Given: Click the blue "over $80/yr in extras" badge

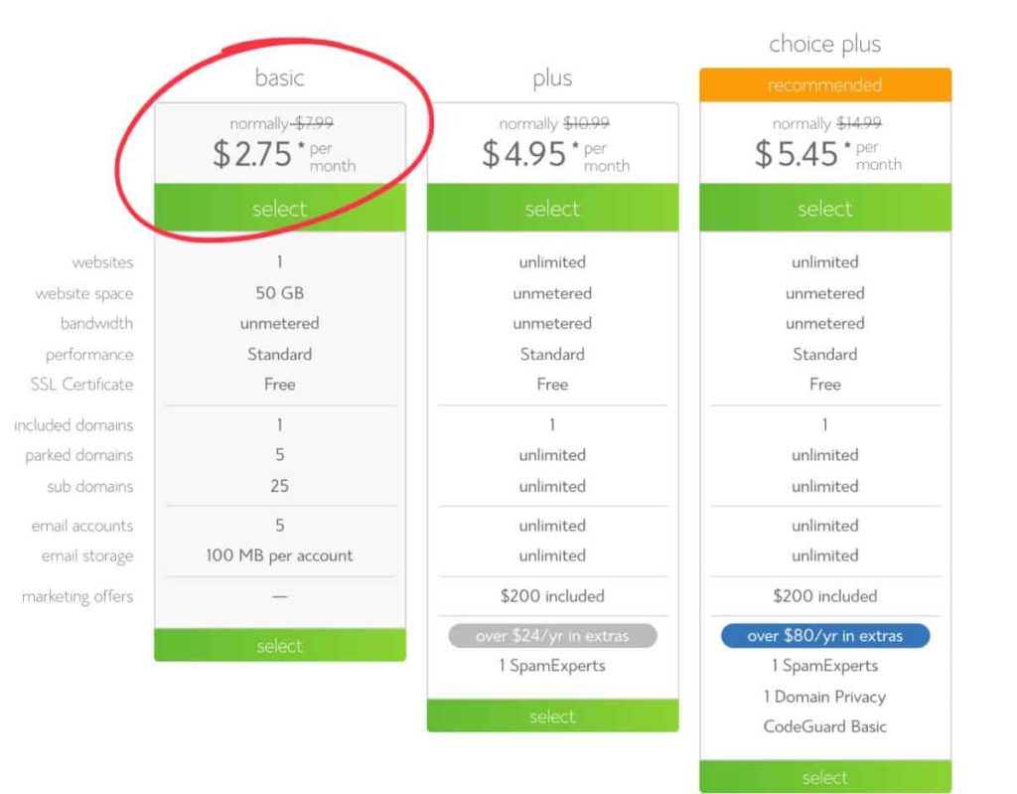Looking at the screenshot, I should 824,636.
